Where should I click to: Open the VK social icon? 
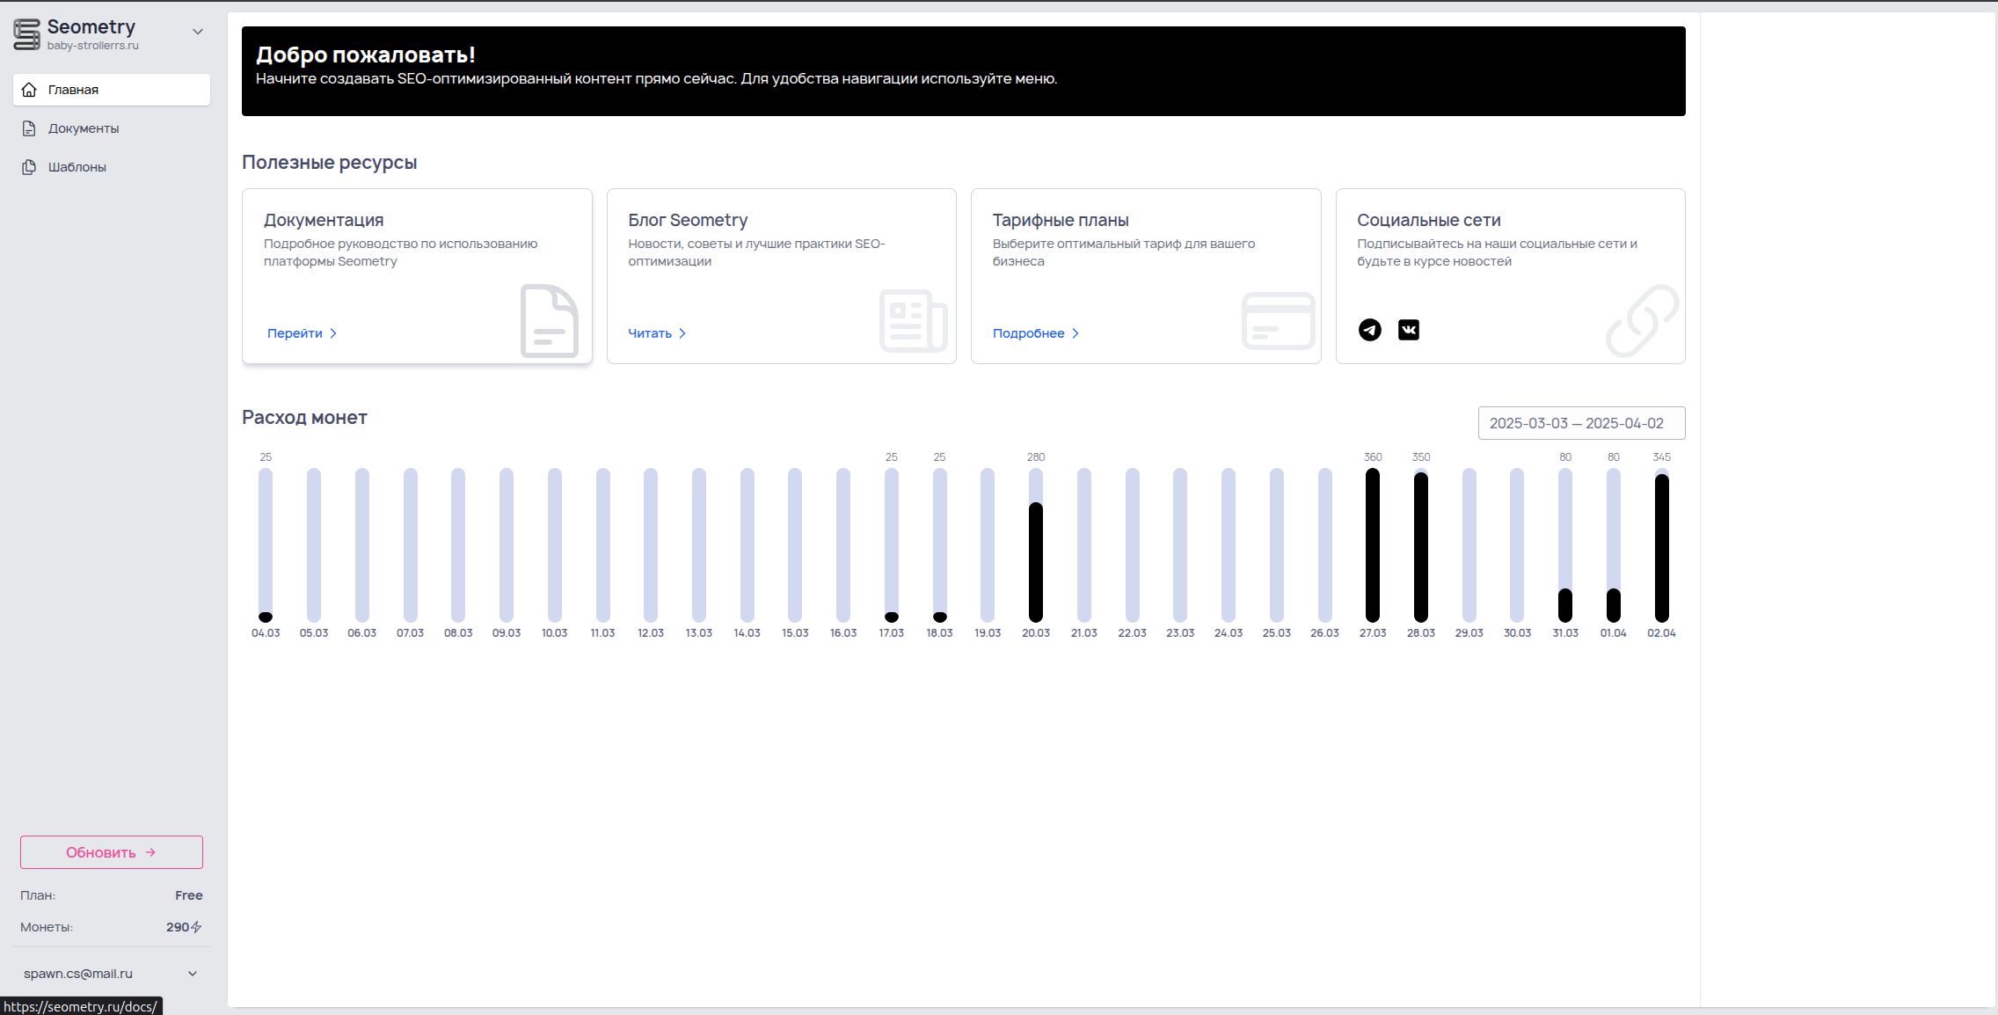tap(1408, 330)
